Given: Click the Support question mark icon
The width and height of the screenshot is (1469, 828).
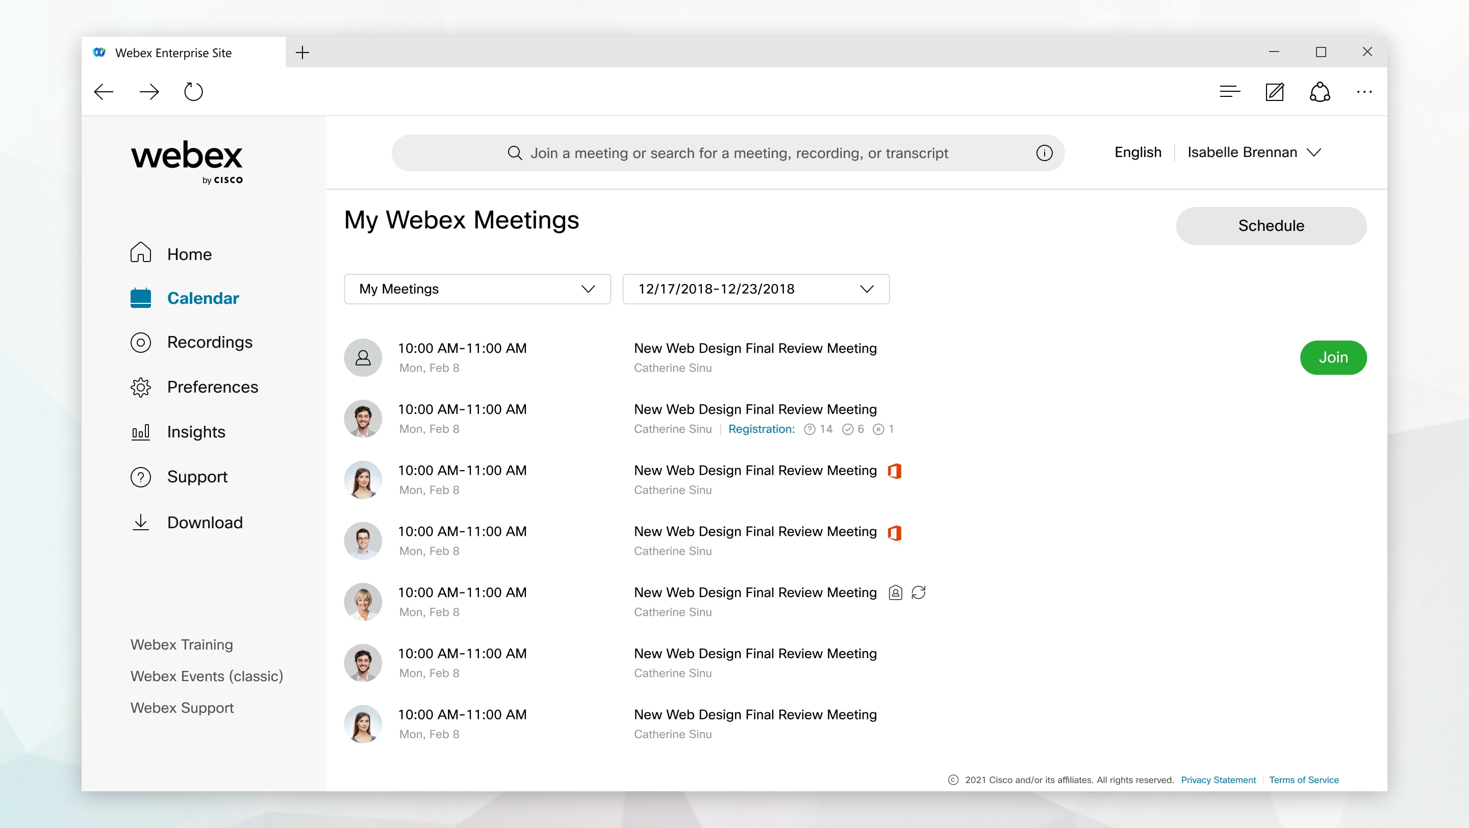Looking at the screenshot, I should [x=140, y=477].
